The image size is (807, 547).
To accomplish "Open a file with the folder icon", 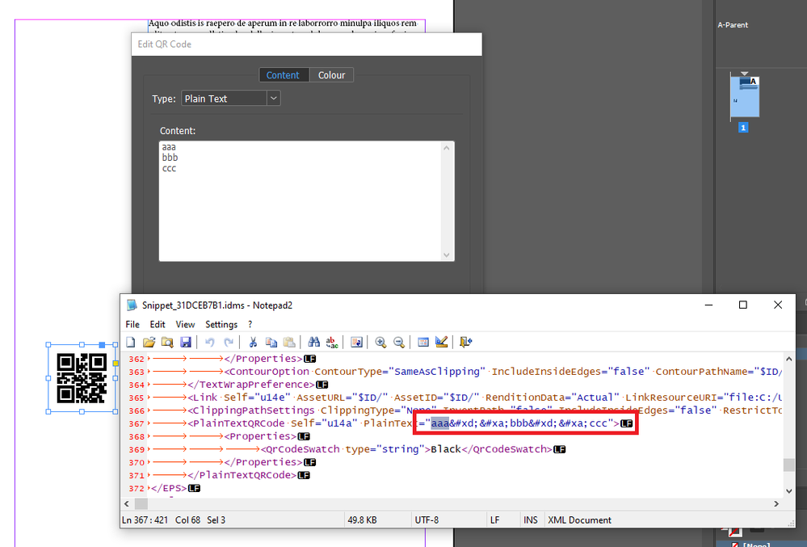I will (x=149, y=343).
